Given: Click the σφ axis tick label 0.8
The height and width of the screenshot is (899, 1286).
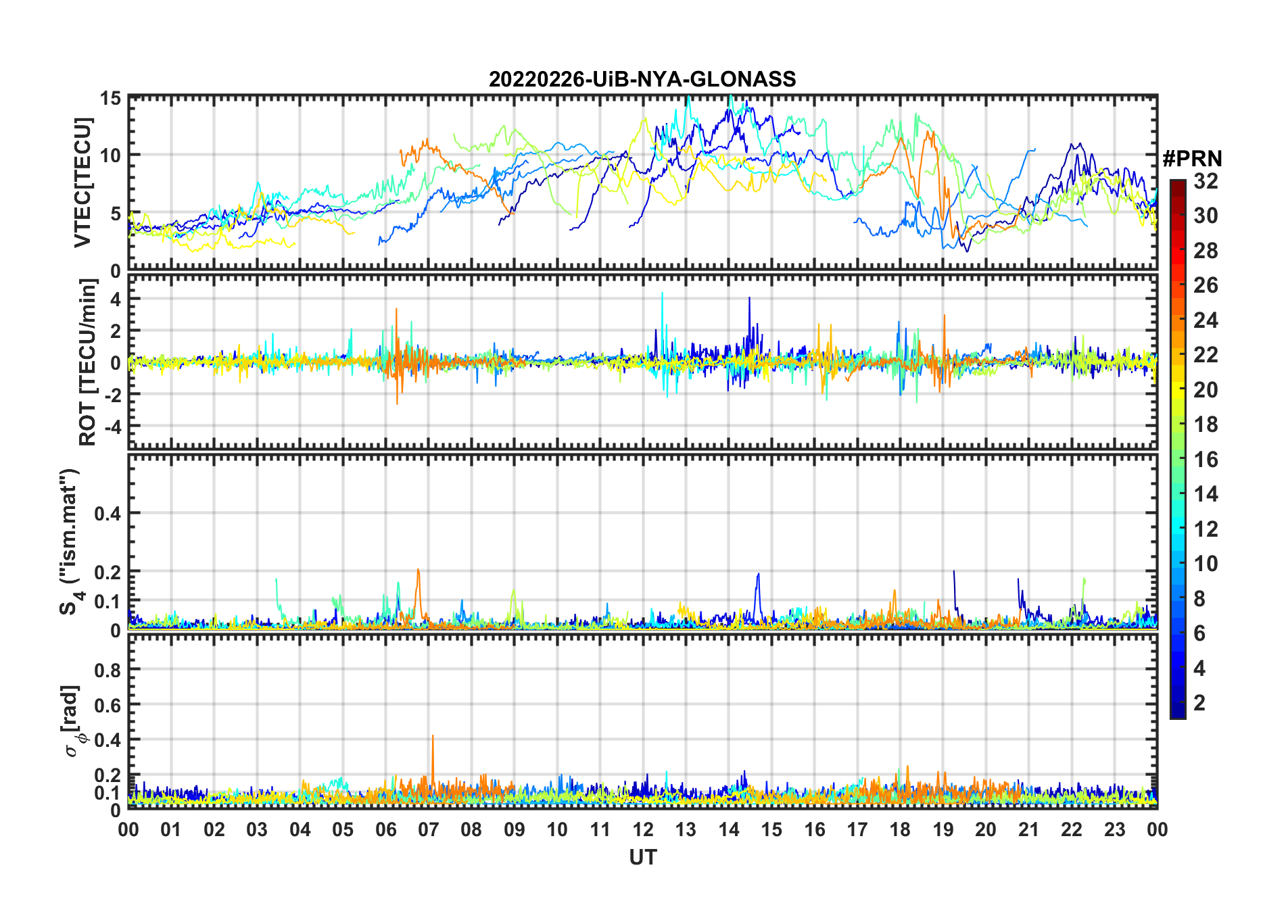Looking at the screenshot, I should click(108, 670).
